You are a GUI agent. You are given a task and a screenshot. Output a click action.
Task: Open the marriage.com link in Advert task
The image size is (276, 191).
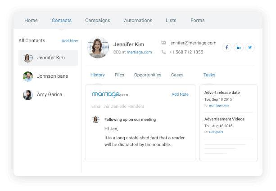point(219,106)
